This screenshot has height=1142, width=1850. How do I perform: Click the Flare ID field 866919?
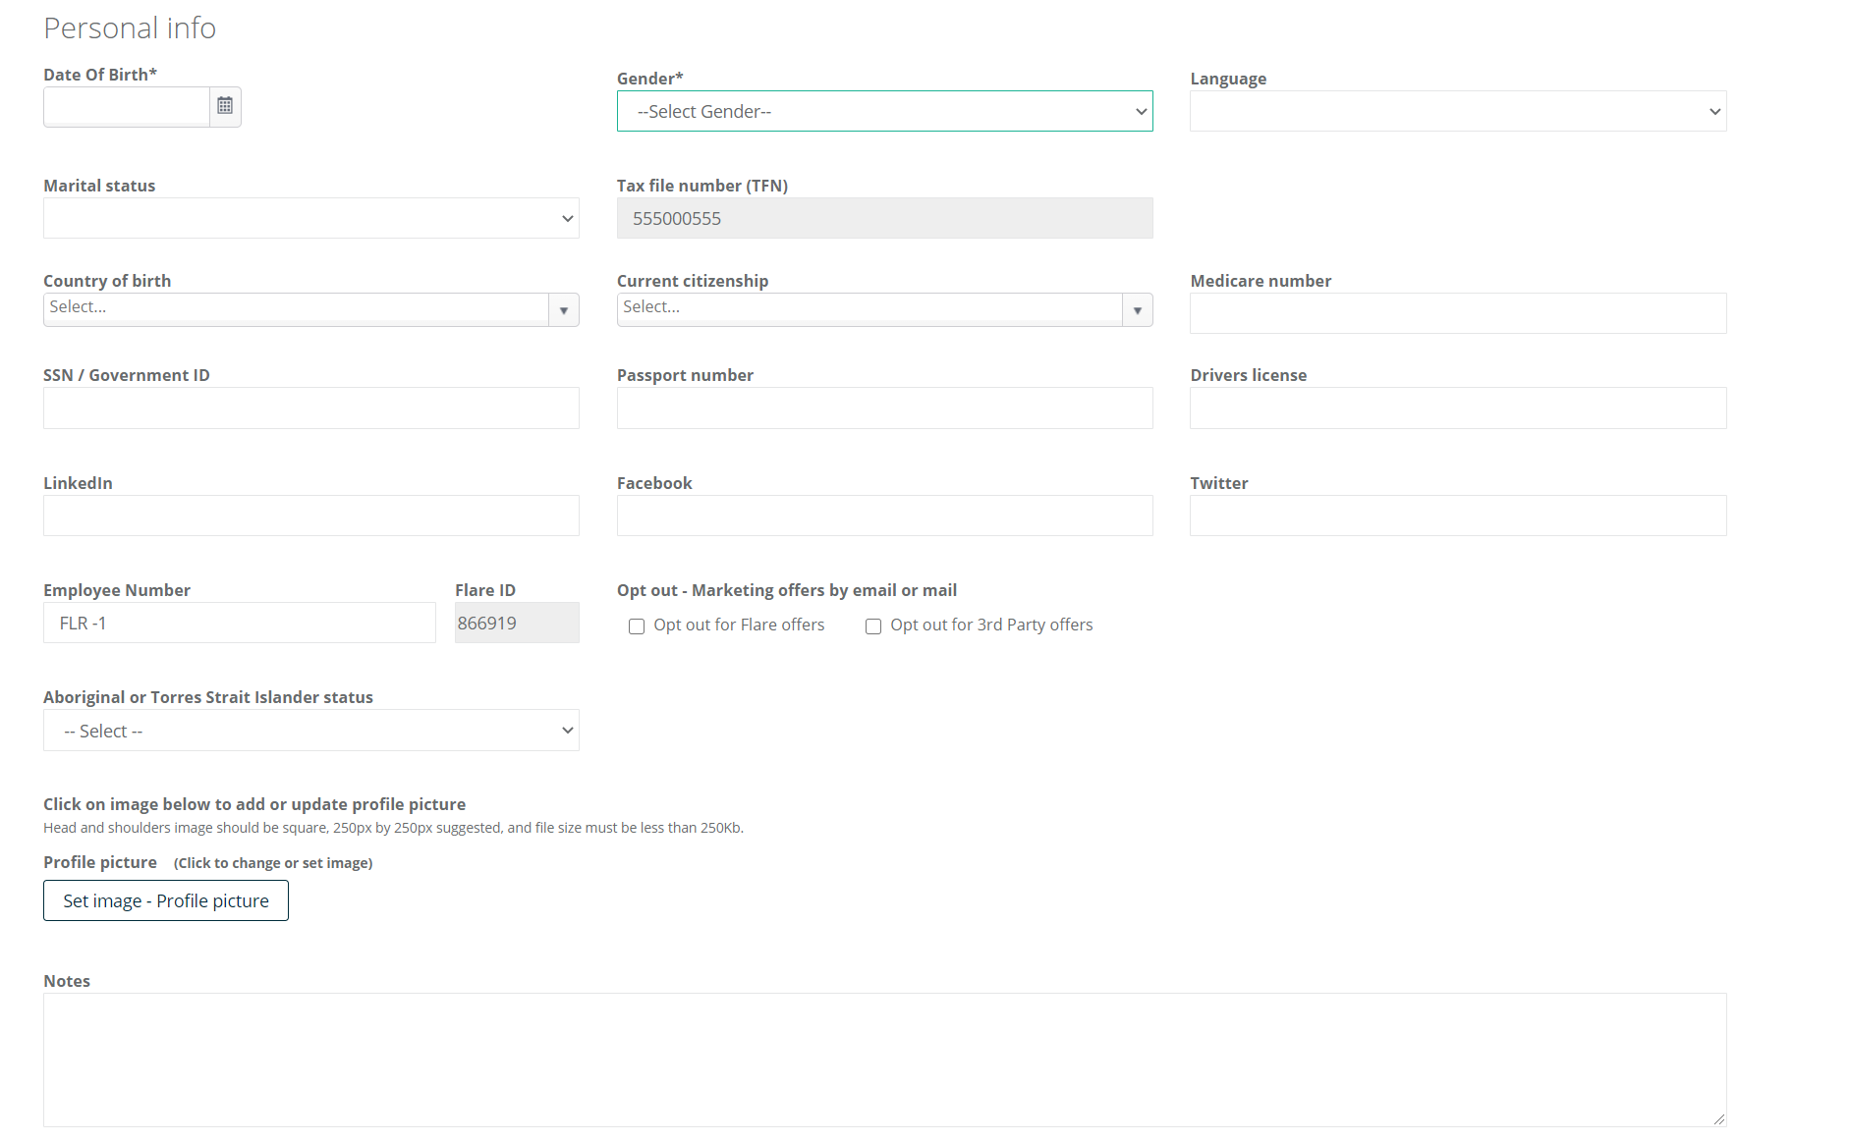point(517,623)
